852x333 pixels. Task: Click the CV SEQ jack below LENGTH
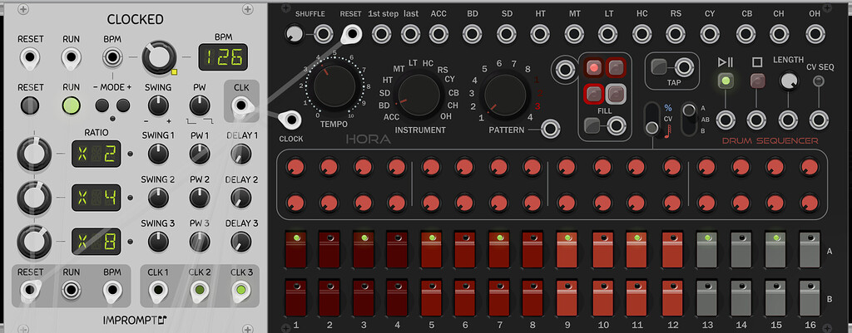coord(819,120)
